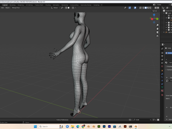Image resolution: width=172 pixels, height=129 pixels.
Task: Open the Global transform orientation dropdown
Action: [55, 8]
